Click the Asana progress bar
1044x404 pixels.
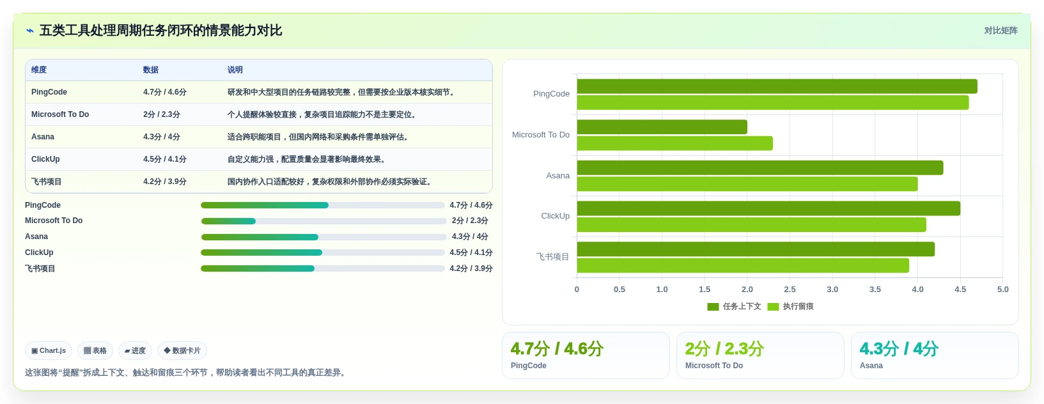323,237
